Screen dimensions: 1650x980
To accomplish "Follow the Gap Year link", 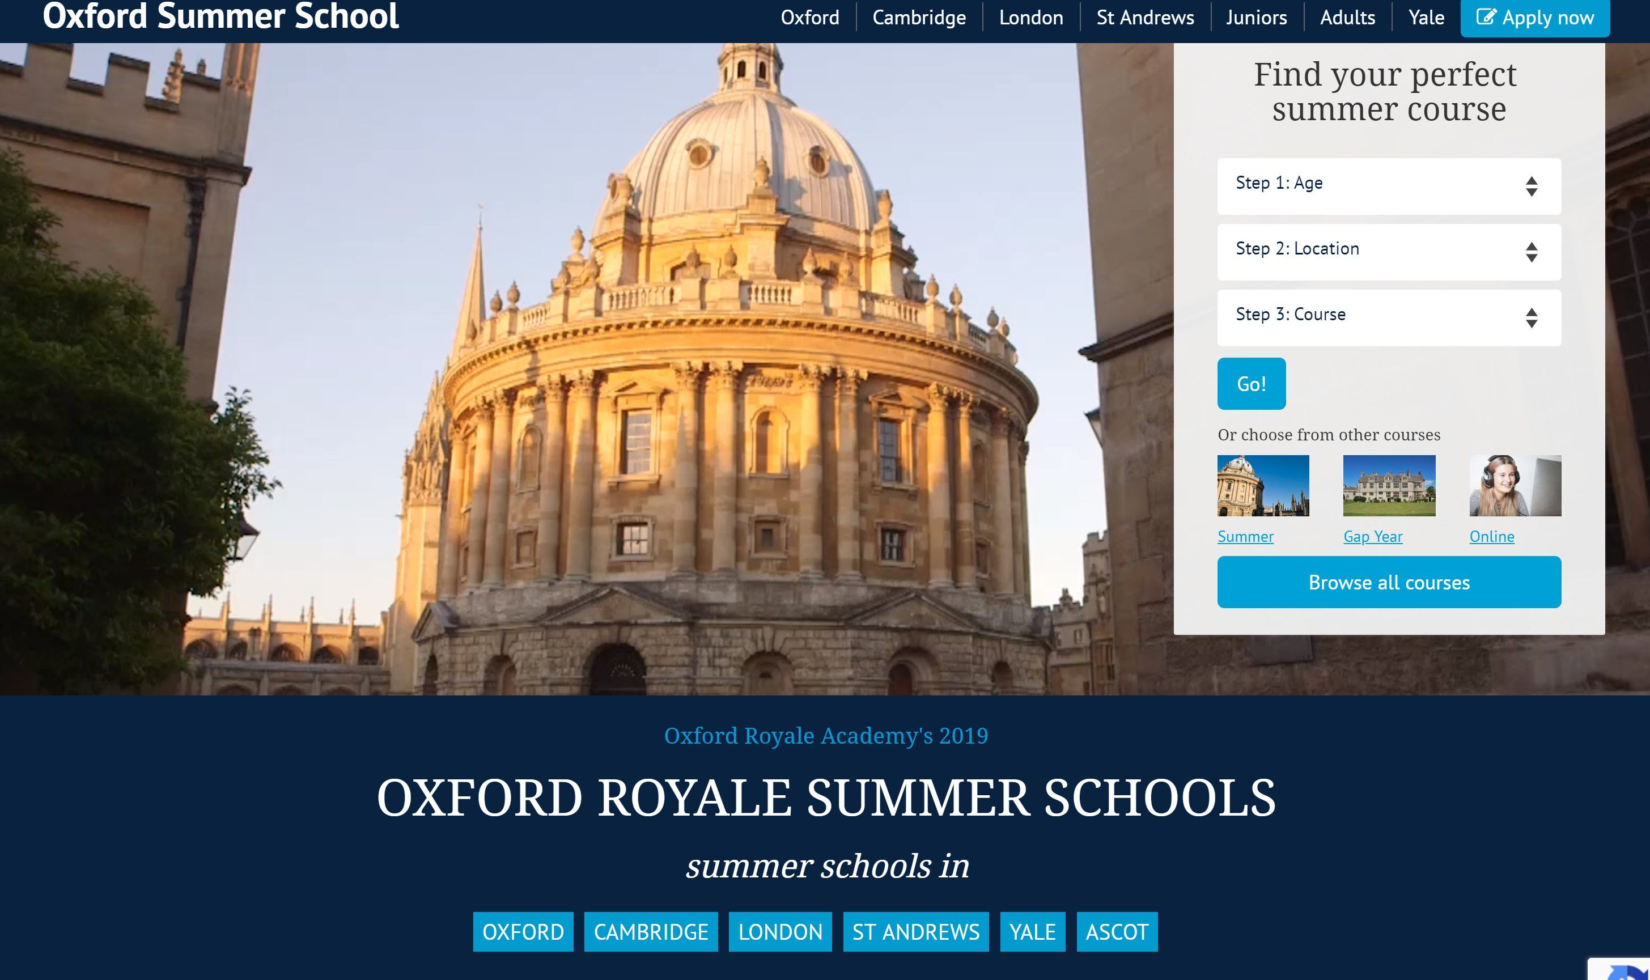I will [x=1372, y=536].
